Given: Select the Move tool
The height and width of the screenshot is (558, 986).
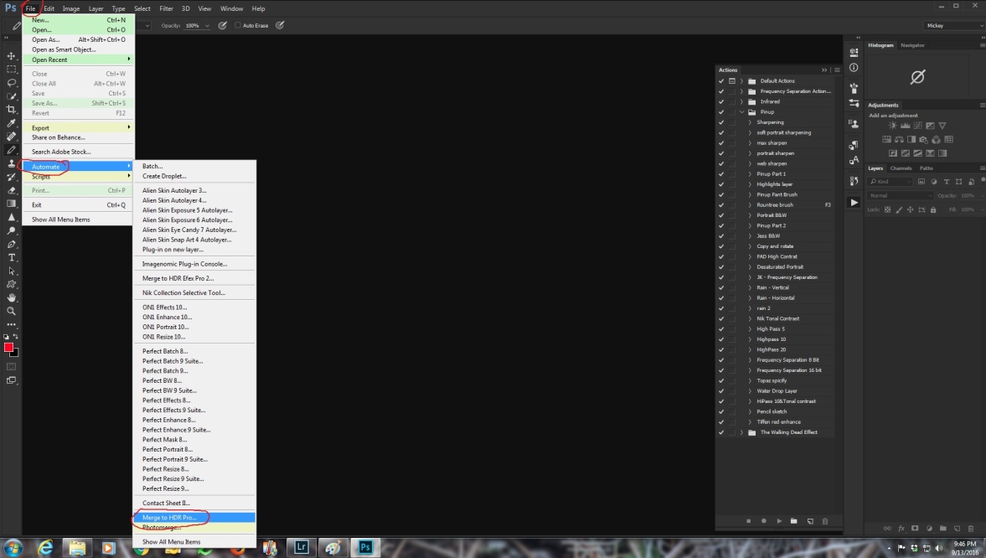Looking at the screenshot, I should pos(12,56).
